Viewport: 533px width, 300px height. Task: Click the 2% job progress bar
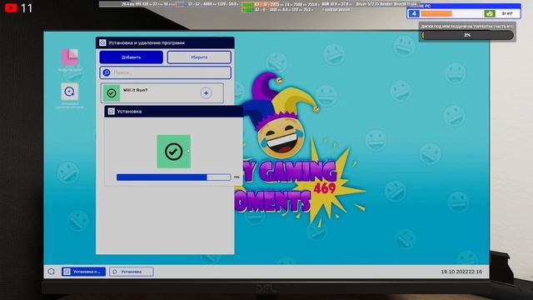[467, 35]
